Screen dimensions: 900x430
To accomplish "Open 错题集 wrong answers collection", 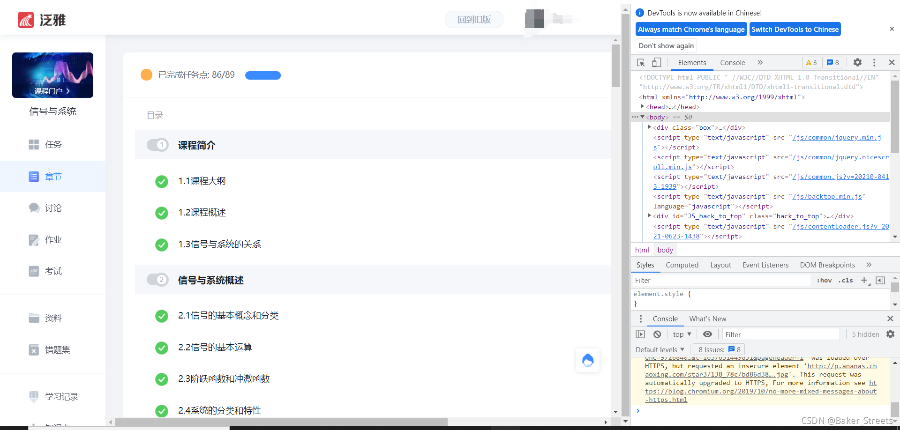I will [49, 350].
